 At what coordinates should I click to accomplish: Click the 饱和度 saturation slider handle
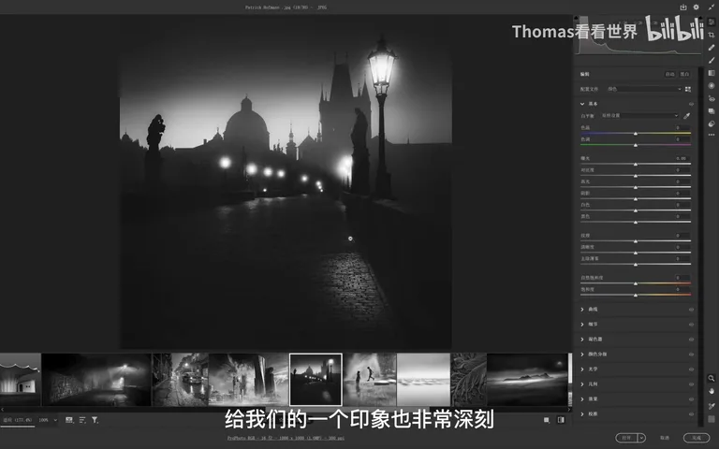(636, 295)
